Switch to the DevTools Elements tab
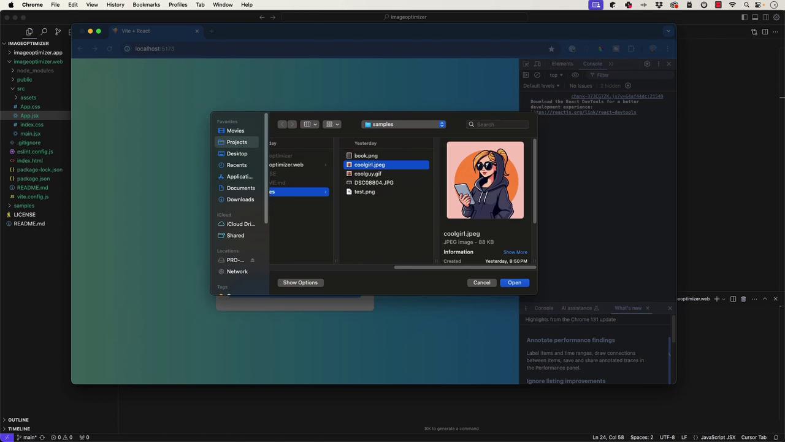This screenshot has height=442, width=785. [x=562, y=64]
